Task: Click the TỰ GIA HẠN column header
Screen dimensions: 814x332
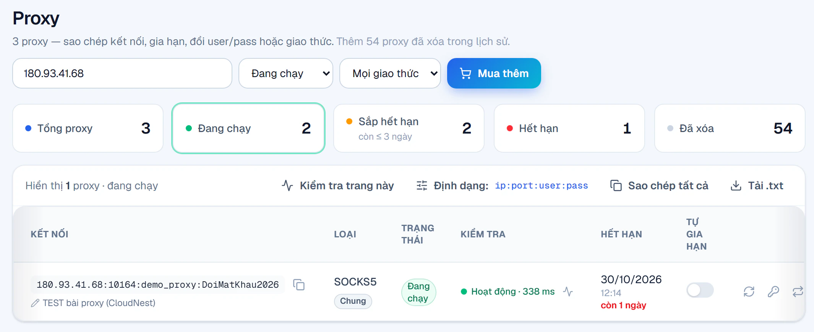Action: 697,234
